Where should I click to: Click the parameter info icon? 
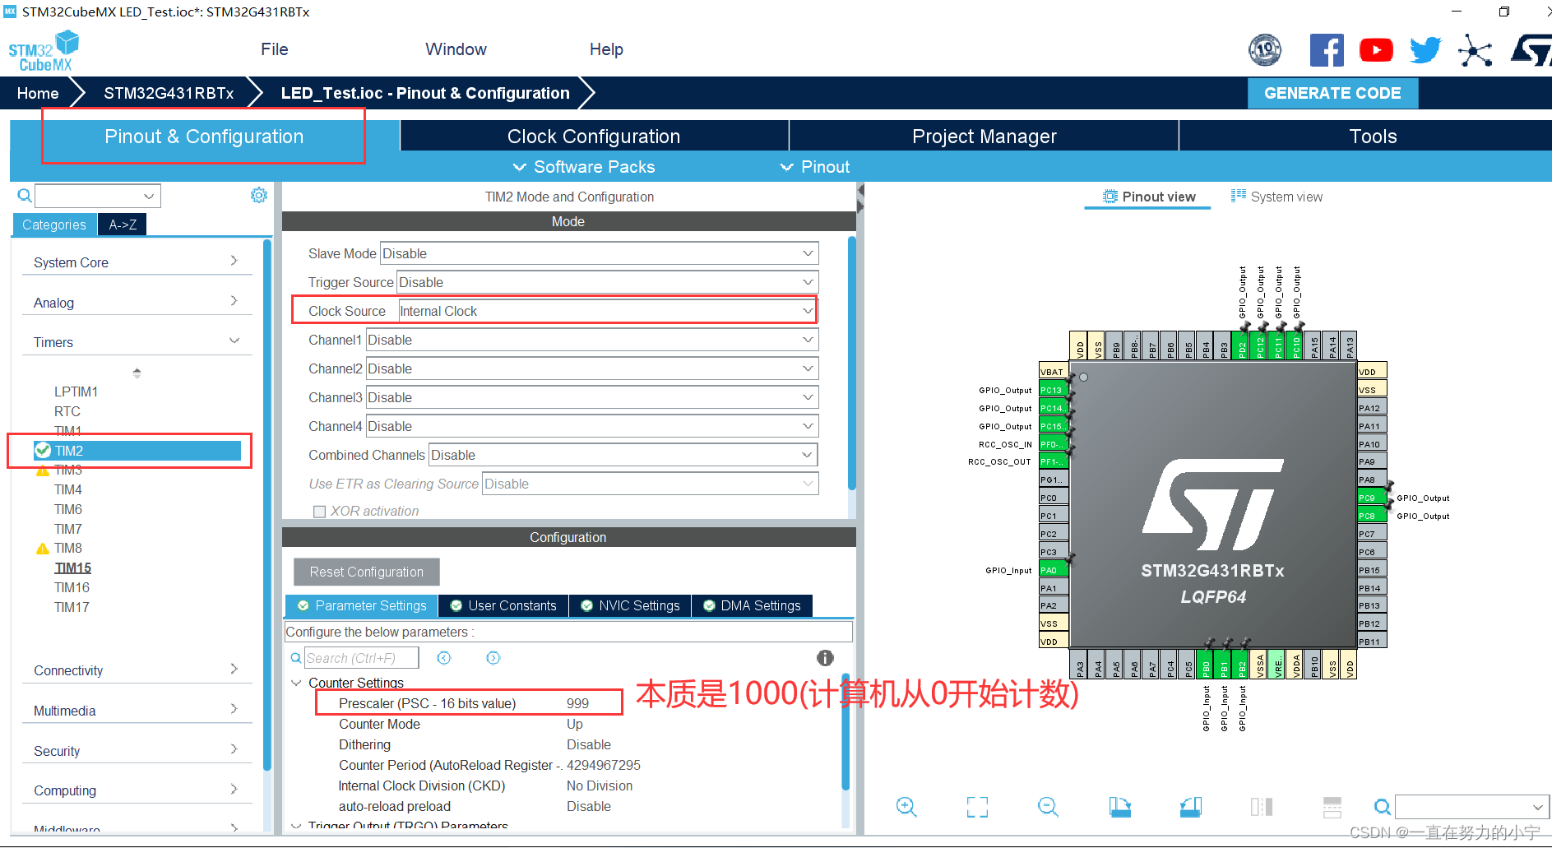[x=825, y=657]
